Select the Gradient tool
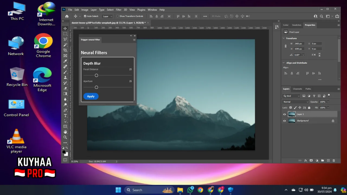The image size is (347, 195). click(65, 94)
